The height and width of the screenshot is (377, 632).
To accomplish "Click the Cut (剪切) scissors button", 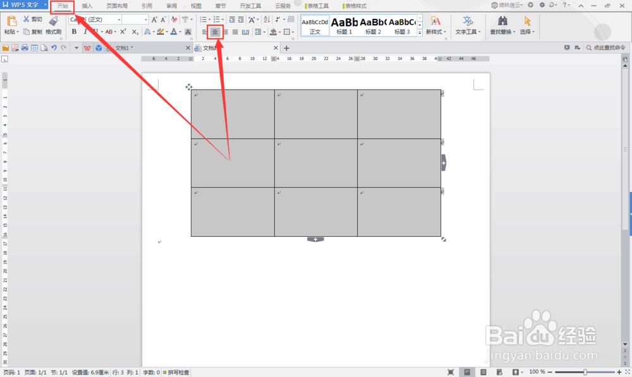I will (x=32, y=20).
